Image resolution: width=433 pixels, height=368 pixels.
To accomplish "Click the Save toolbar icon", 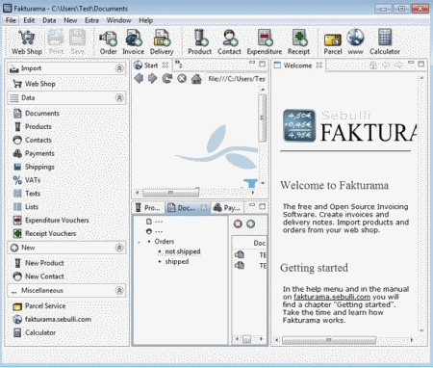I will pyautogui.click(x=77, y=42).
